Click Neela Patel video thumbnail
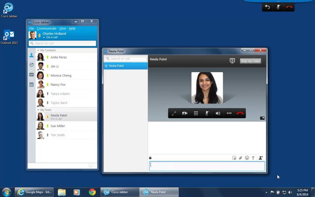 pyautogui.click(x=207, y=88)
